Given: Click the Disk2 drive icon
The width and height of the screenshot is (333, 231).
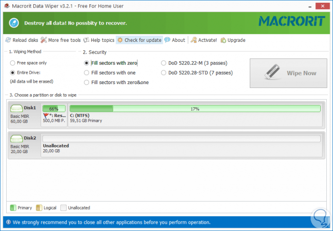Looking at the screenshot, I should pos(17,138).
